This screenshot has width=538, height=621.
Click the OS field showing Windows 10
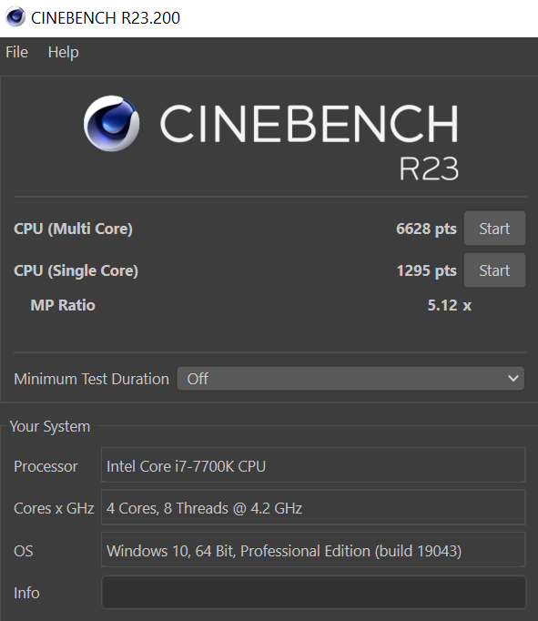[313, 550]
